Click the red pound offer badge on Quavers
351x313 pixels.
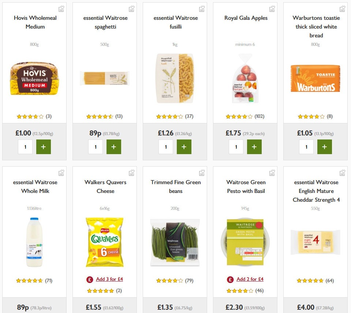pos(89,279)
